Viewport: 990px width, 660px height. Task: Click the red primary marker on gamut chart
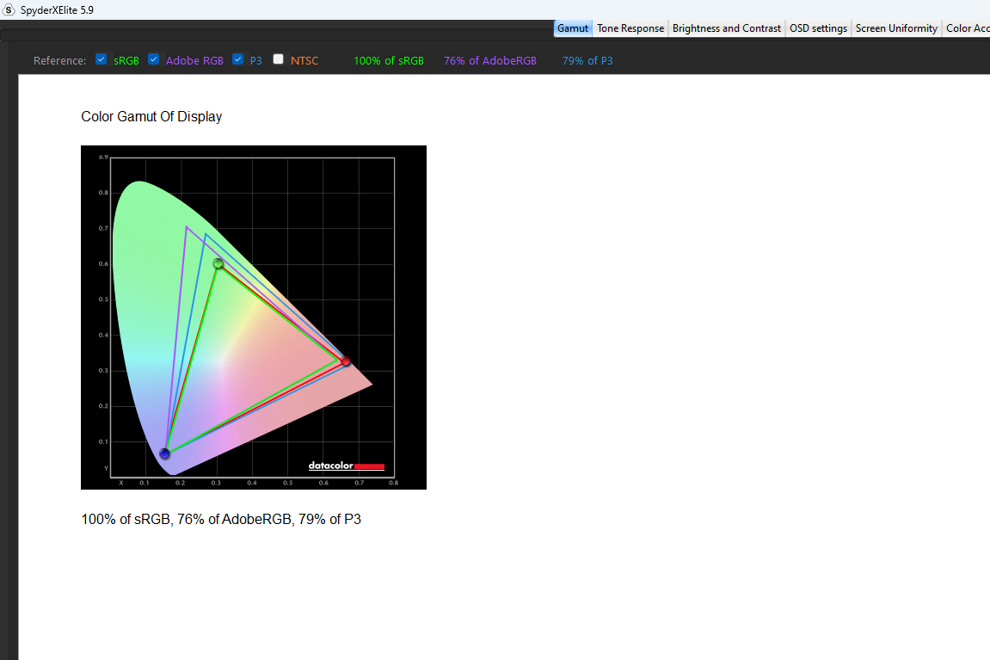346,361
